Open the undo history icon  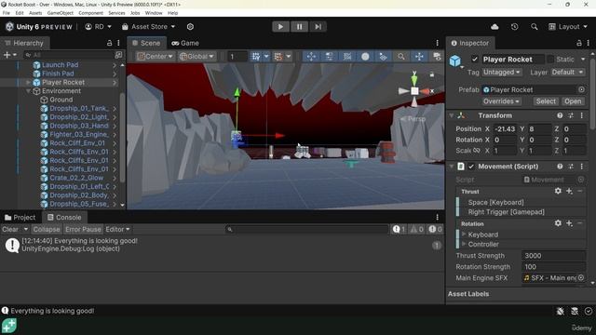coord(514,27)
